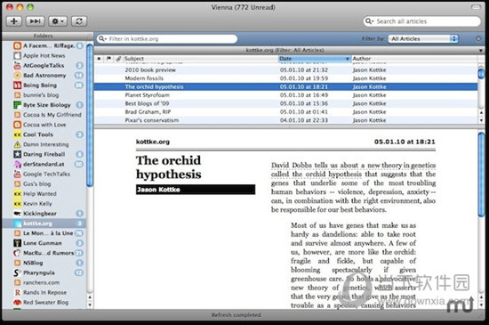
Task: Click the read status dot column header
Action: tap(100, 59)
